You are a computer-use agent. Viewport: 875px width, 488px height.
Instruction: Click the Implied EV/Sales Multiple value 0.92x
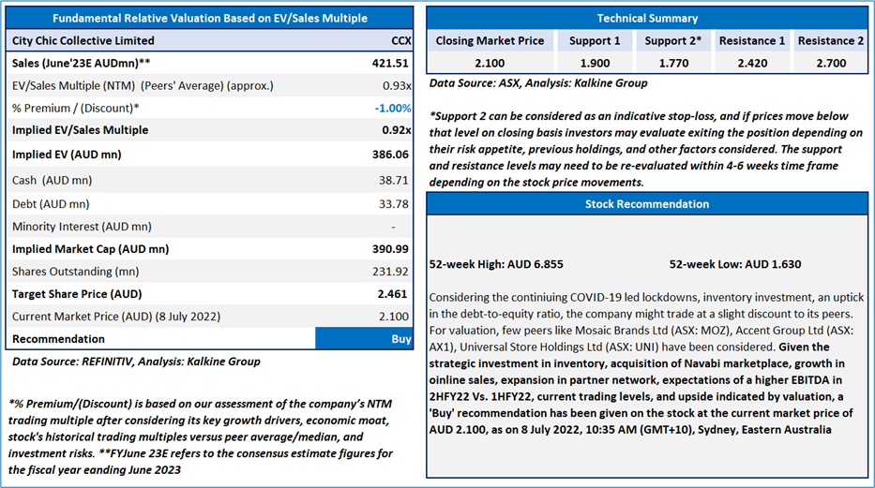click(x=397, y=130)
